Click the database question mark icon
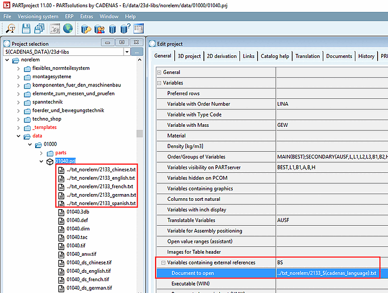 point(125,28)
